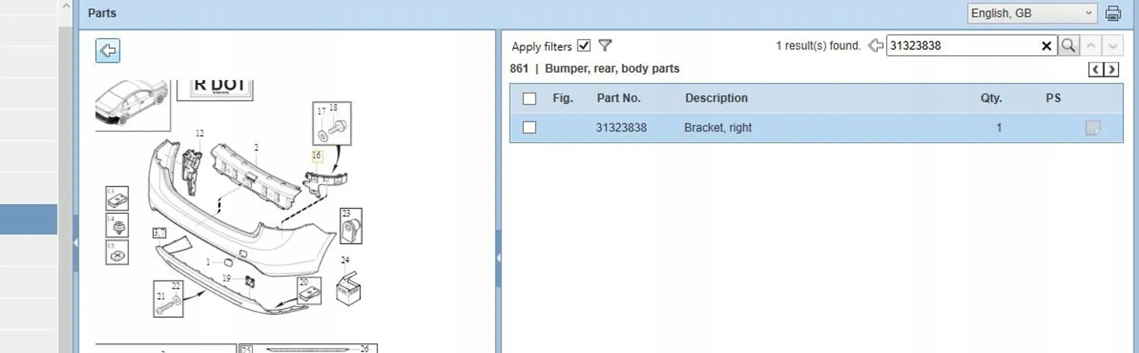Select callout 3,7 label in diagram
The height and width of the screenshot is (353, 1139).
[x=159, y=233]
